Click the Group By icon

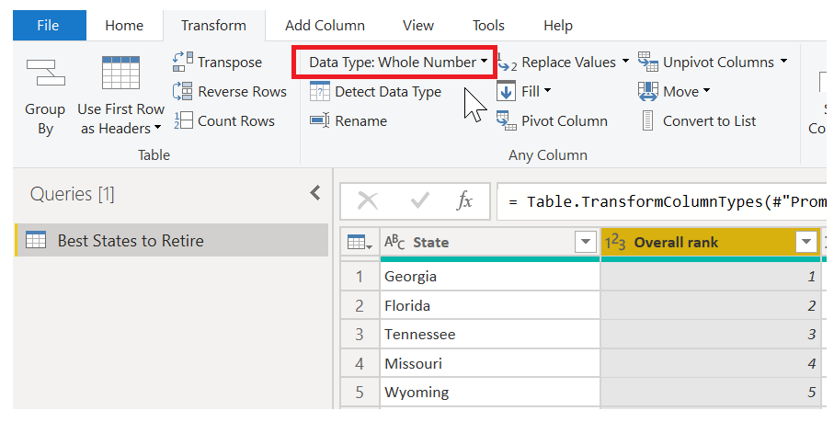[x=45, y=73]
